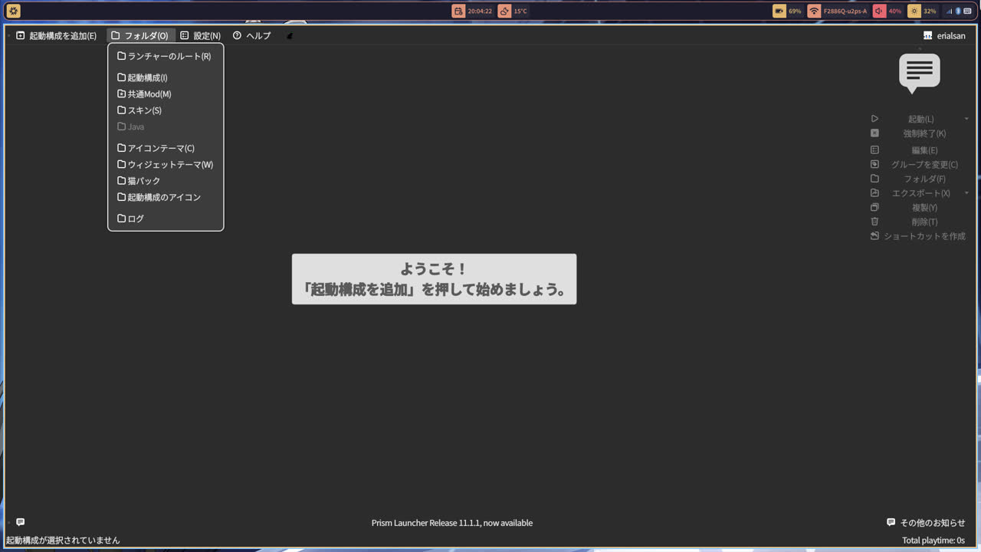This screenshot has width=981, height=552.
Task: Open the 共通Mod(M) folder
Action: tap(165, 94)
